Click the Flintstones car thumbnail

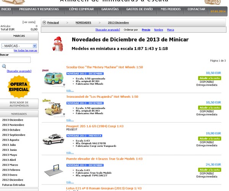(53, 108)
